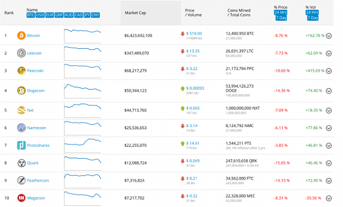
Task: Click Megacoin's red down price arrow
Action: point(182,196)
